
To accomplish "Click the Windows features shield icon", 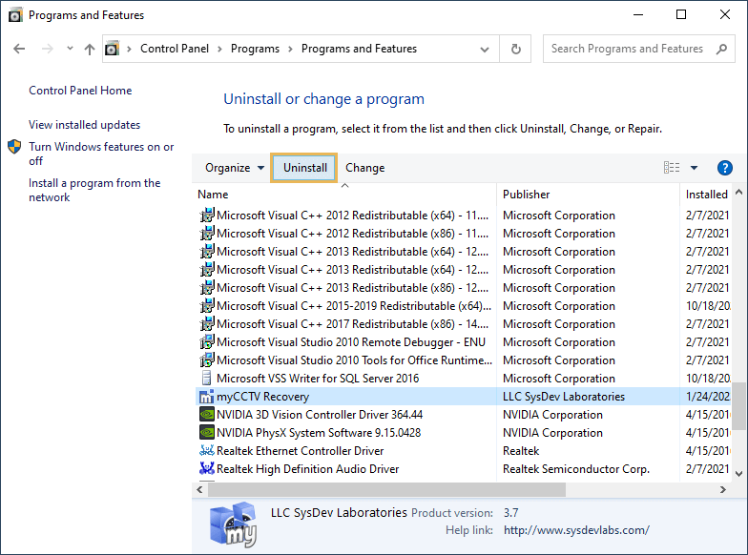I will 15,147.
